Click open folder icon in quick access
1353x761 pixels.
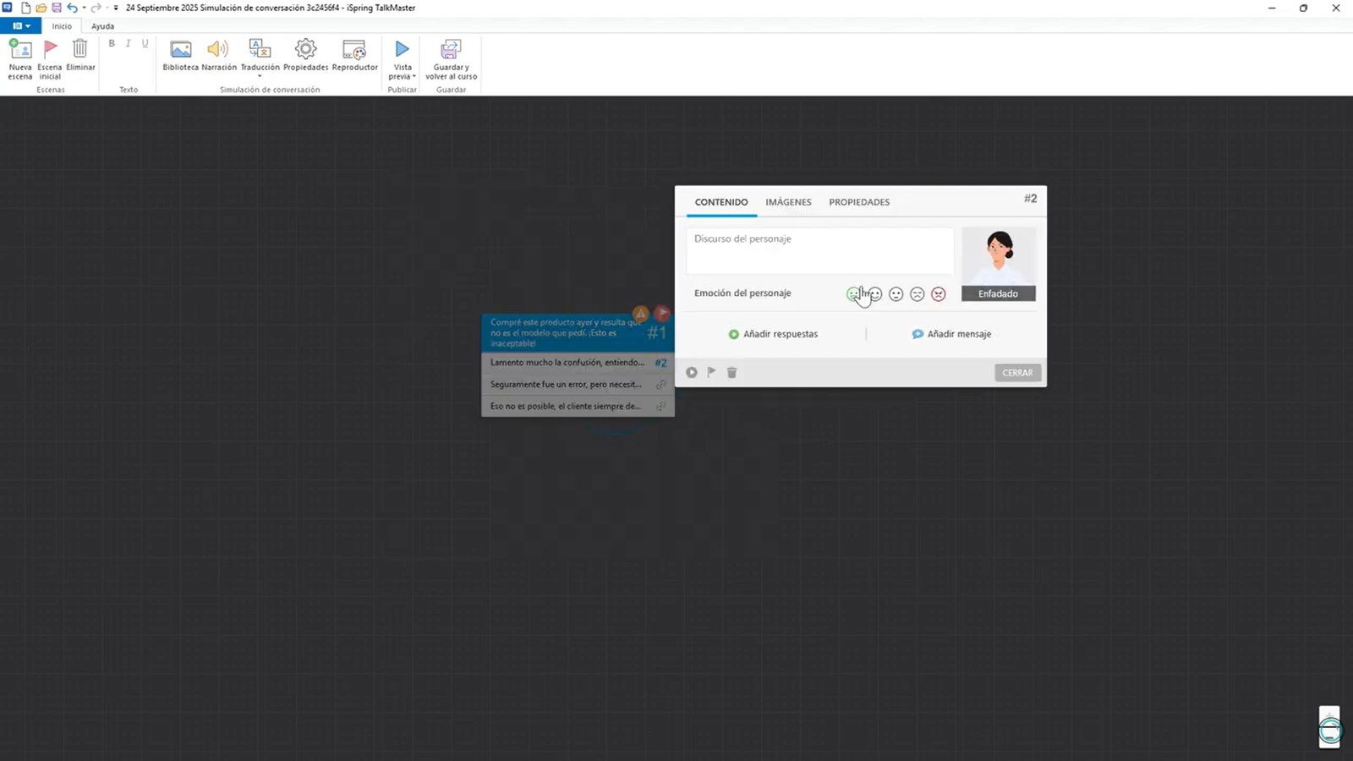point(41,8)
